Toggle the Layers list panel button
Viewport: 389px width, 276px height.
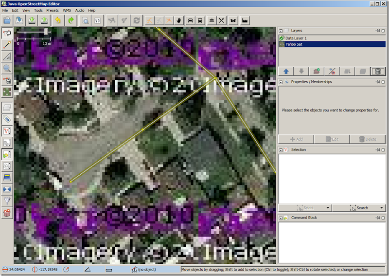click(7, 108)
